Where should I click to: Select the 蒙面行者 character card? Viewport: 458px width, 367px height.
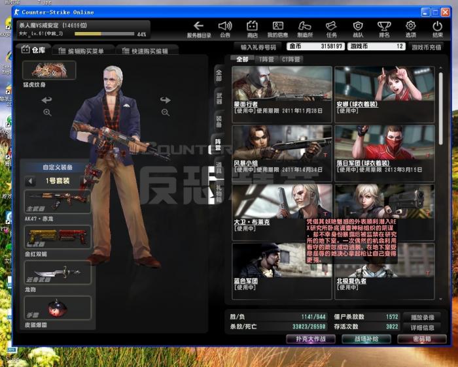282,95
